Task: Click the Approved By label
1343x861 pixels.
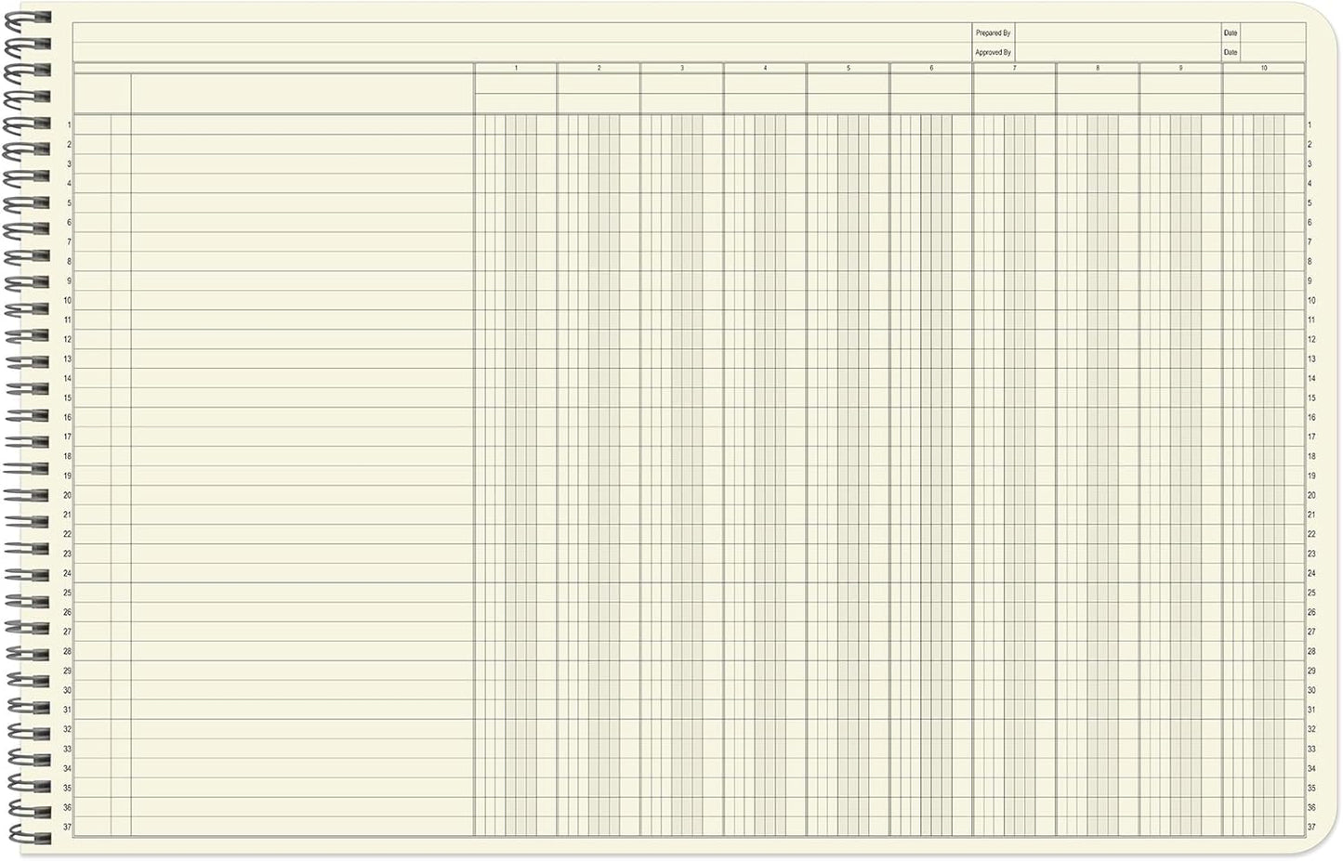Action: tap(993, 52)
